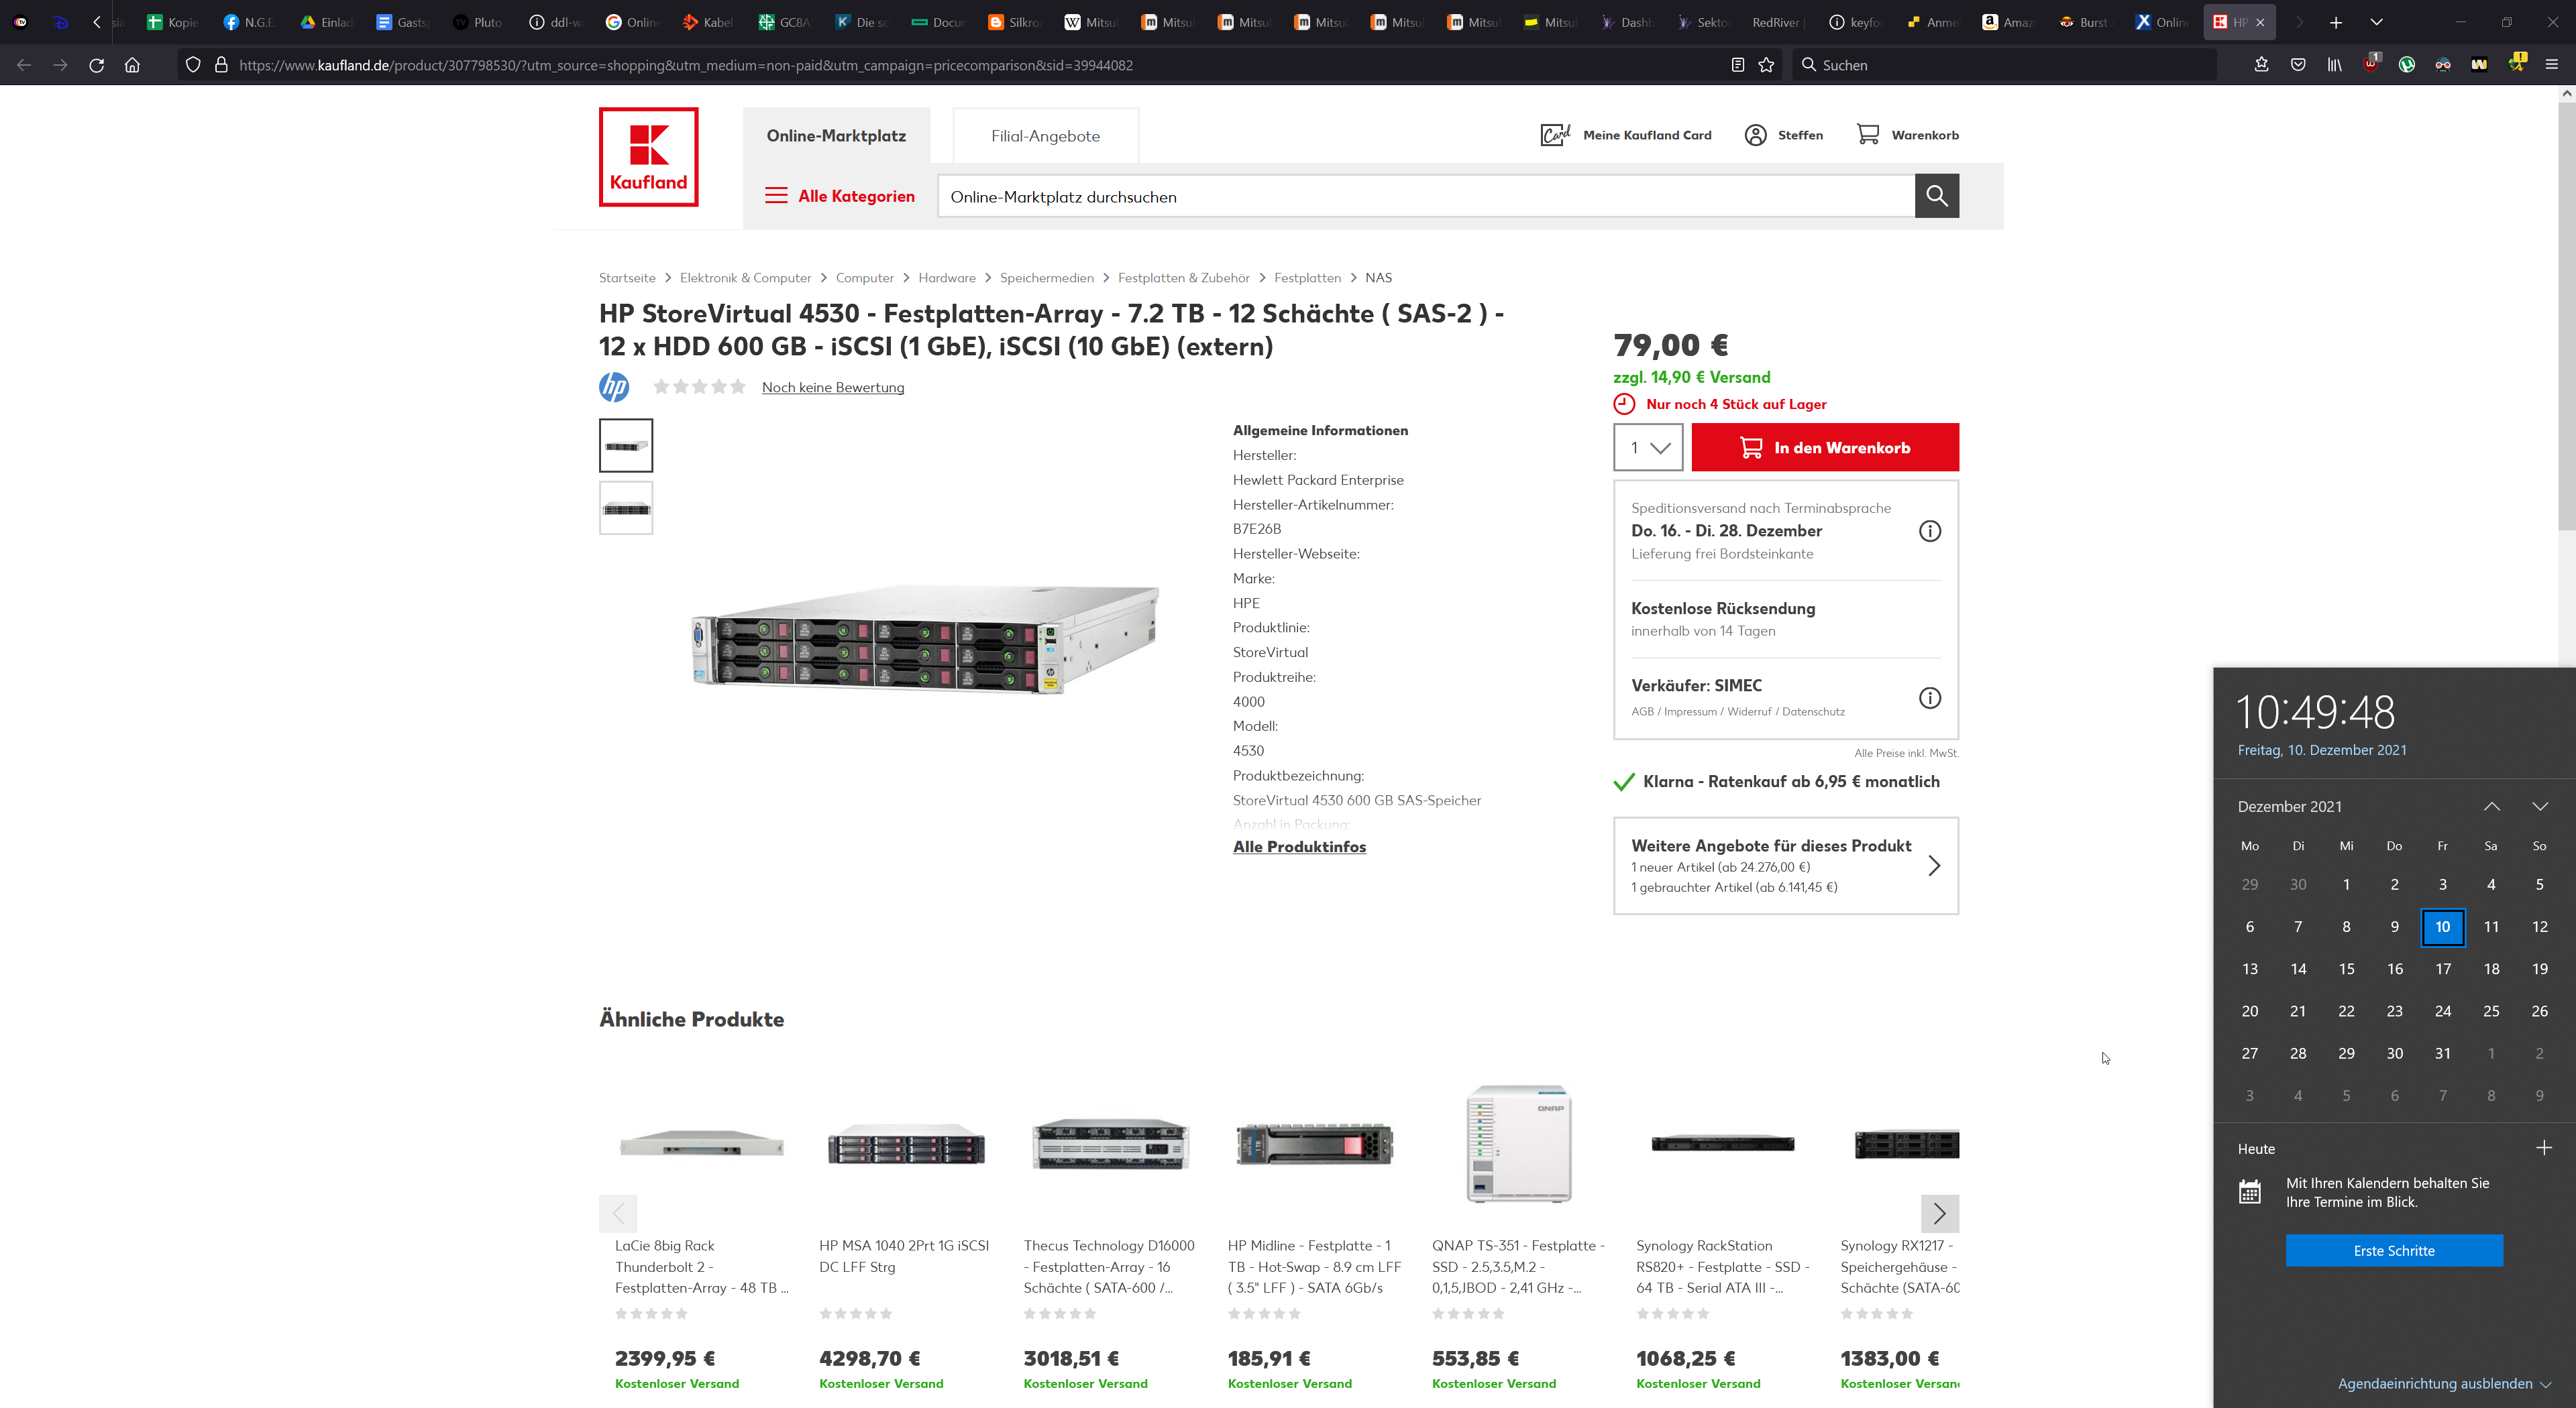2576x1408 pixels.
Task: Go to previous calendar month
Action: [x=2491, y=807]
